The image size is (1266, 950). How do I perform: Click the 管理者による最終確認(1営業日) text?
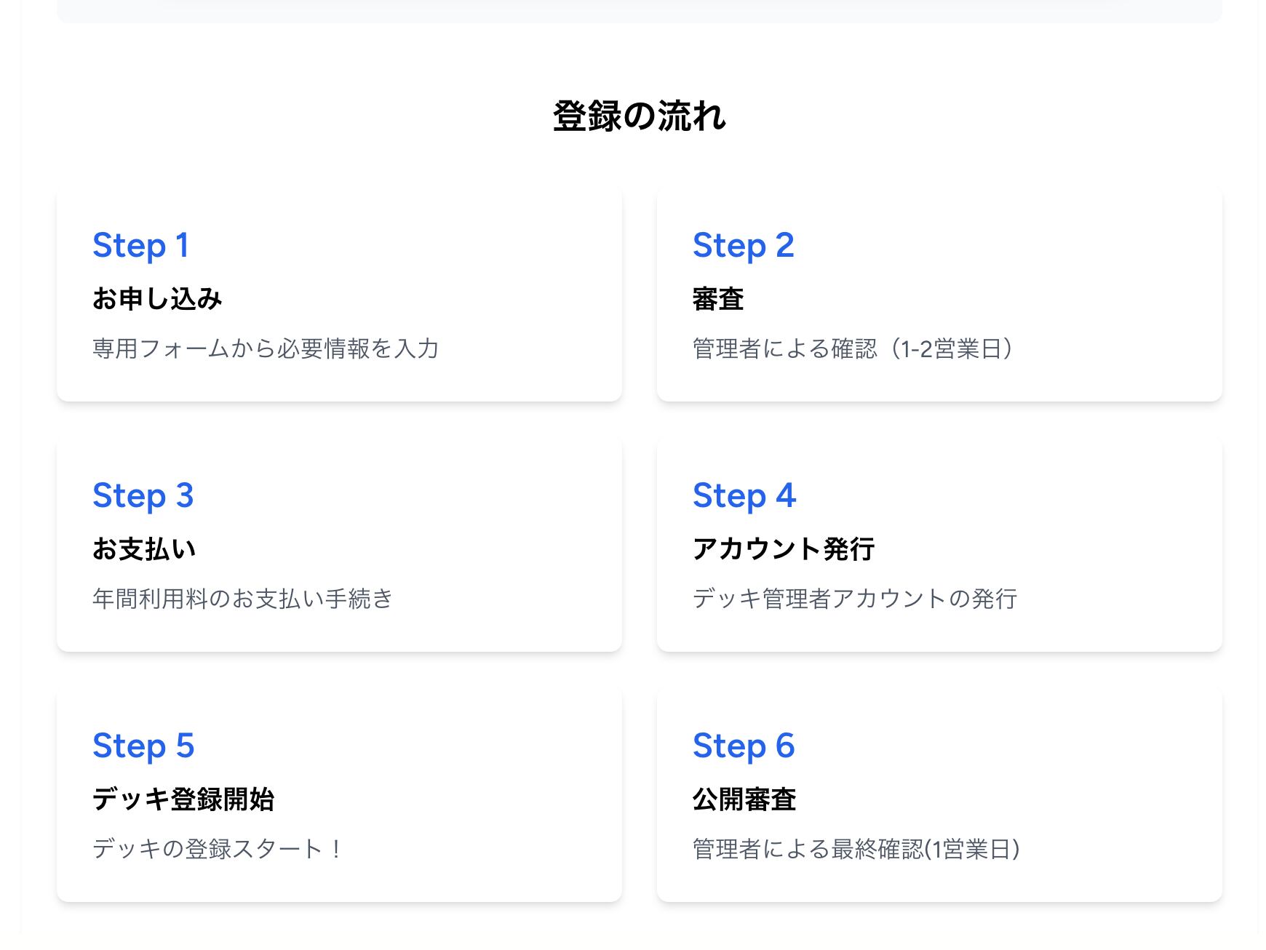click(856, 849)
